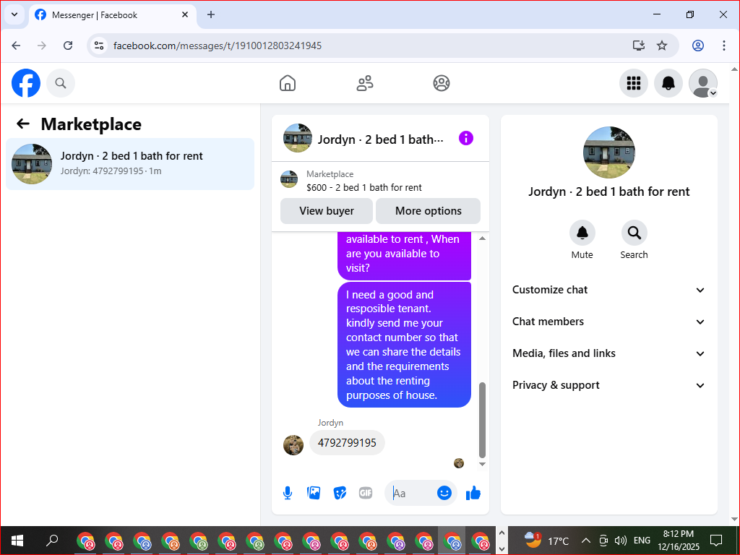The height and width of the screenshot is (555, 740).
Task: Open the GIF picker icon
Action: coord(366,493)
